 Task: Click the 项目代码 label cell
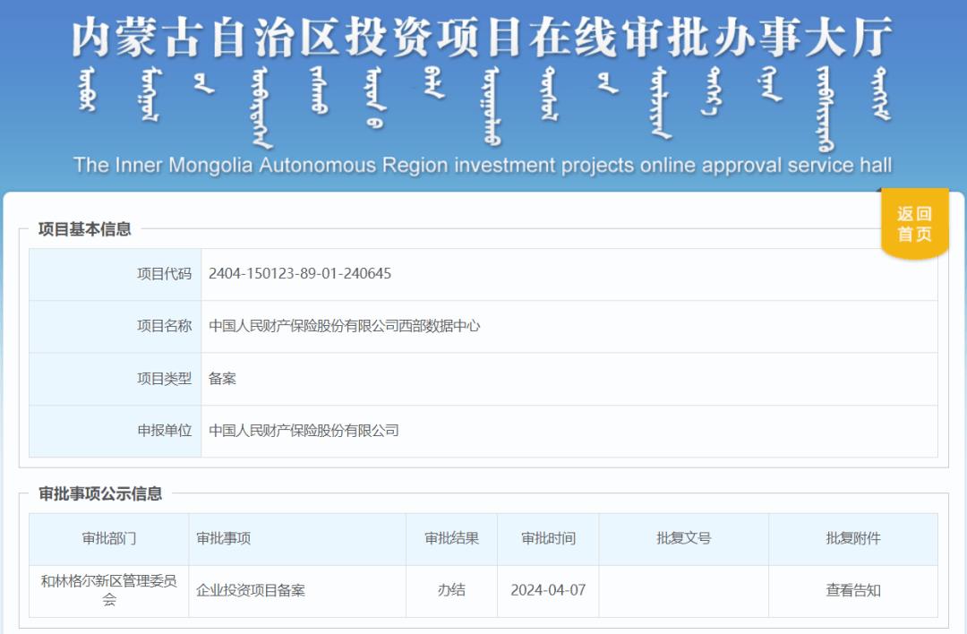pos(116,274)
